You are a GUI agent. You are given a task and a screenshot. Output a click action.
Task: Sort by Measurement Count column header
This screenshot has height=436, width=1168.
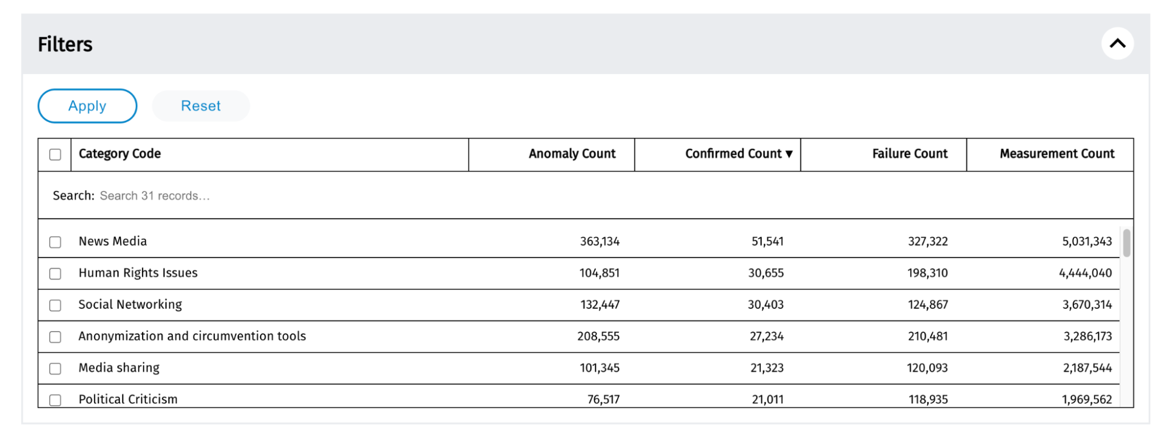pyautogui.click(x=1056, y=154)
